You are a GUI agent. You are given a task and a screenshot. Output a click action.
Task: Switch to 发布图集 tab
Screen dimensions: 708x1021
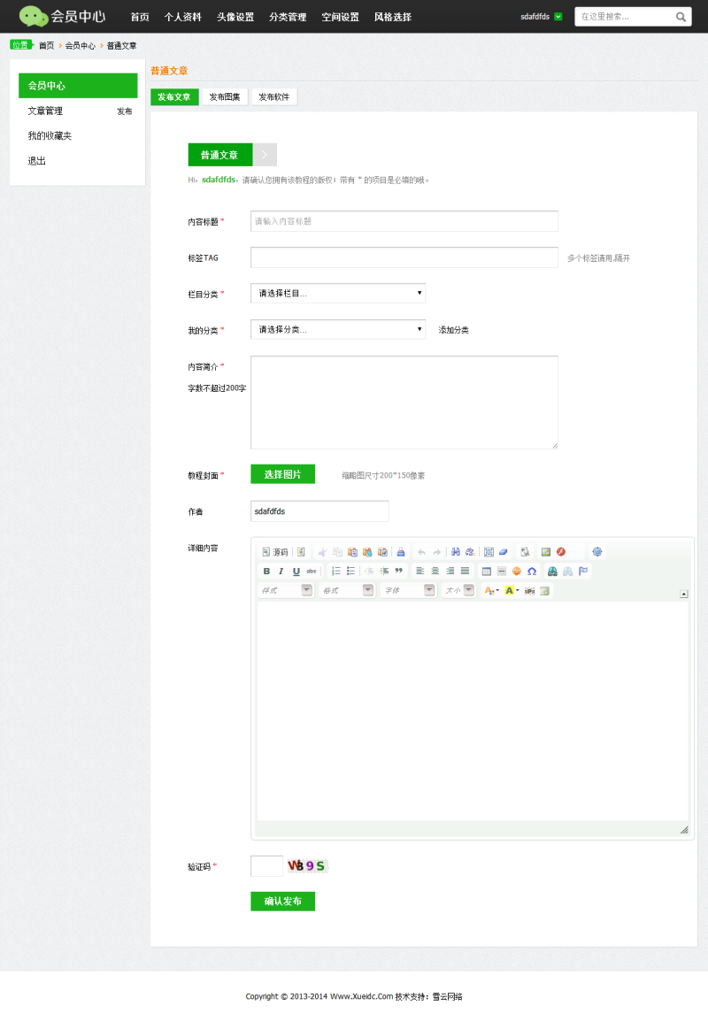tap(225, 97)
